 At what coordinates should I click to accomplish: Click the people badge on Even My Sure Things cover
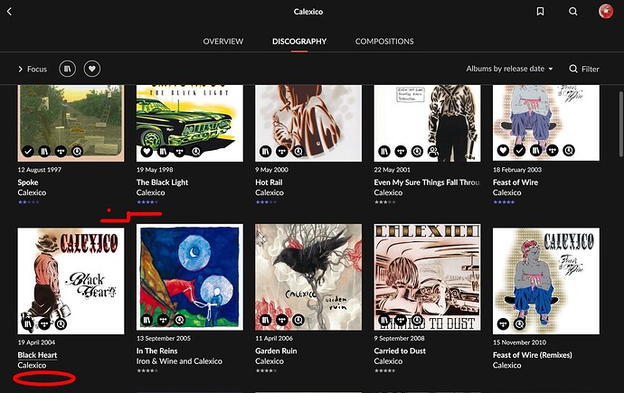point(433,151)
